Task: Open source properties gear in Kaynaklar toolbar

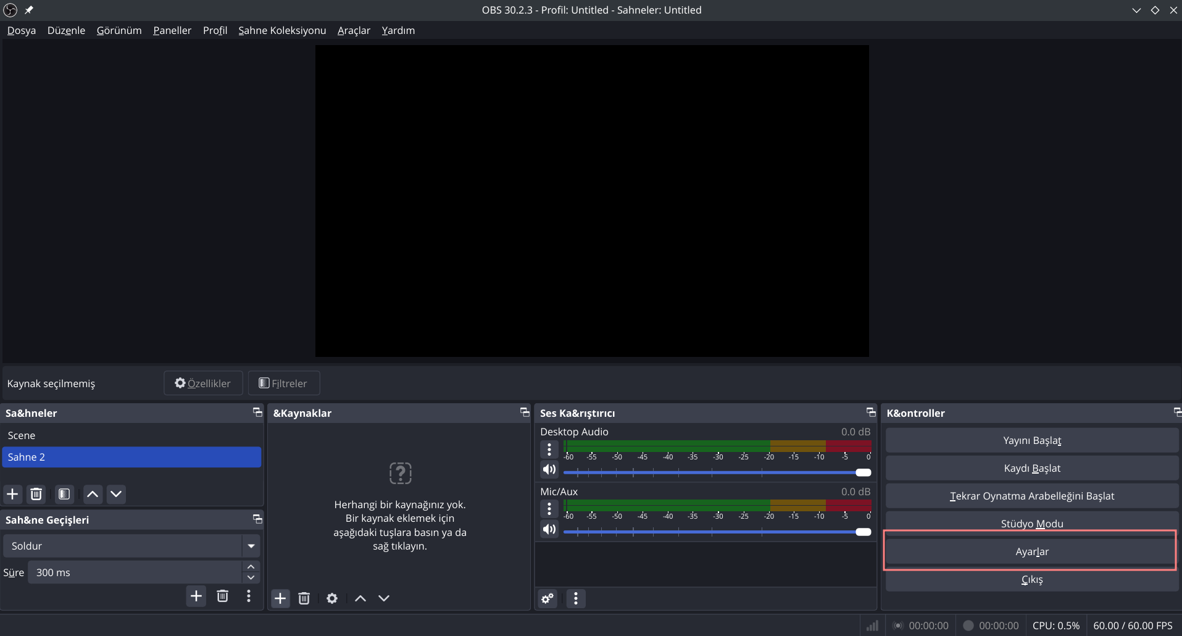Action: coord(332,598)
